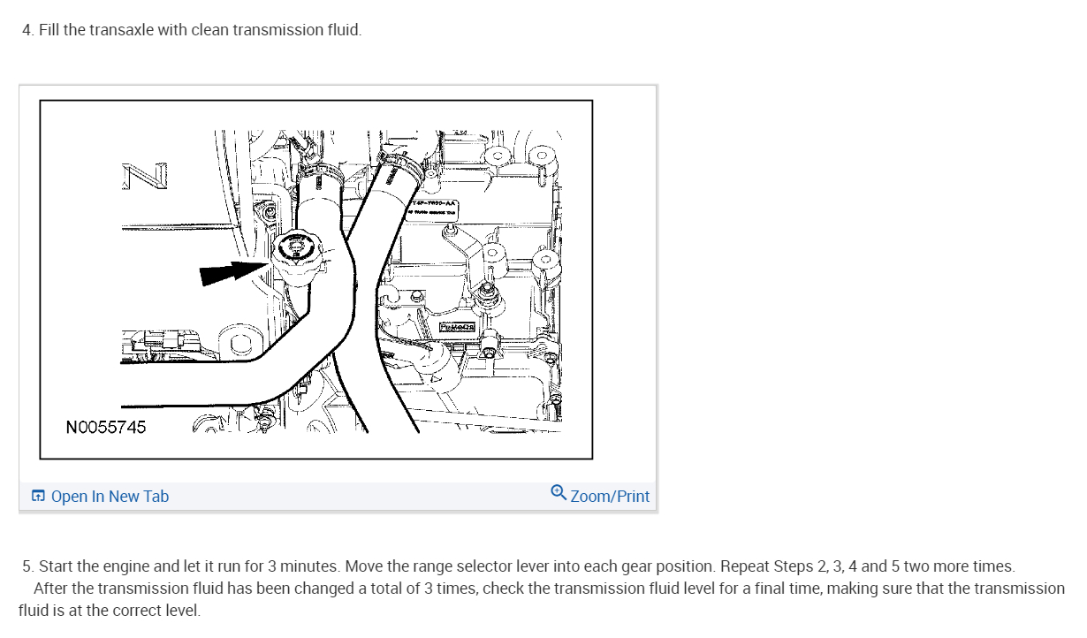
Task: Click the gray footer bar below the diagram
Action: 338,497
